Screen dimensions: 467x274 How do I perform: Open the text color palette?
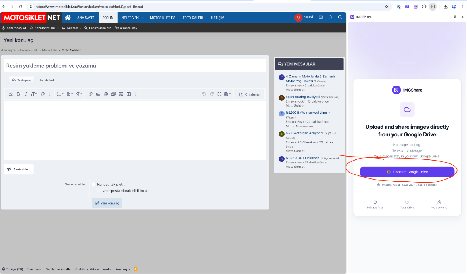tap(43, 94)
